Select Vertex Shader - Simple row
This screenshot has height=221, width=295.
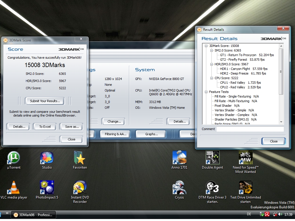(x=234, y=110)
